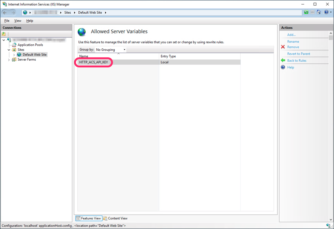The width and height of the screenshot is (334, 229).
Task: Click the blue Help icon in toolbar
Action: click(326, 12)
